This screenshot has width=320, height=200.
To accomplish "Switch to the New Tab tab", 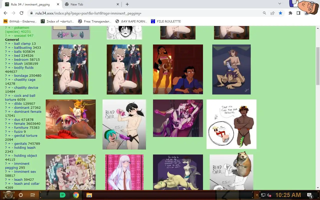I will pyautogui.click(x=92, y=4).
